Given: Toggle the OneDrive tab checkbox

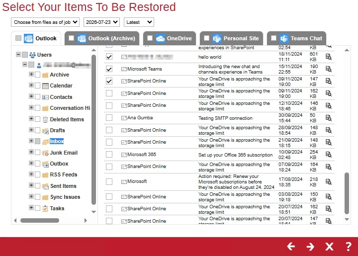Looking at the screenshot, I should 150,38.
